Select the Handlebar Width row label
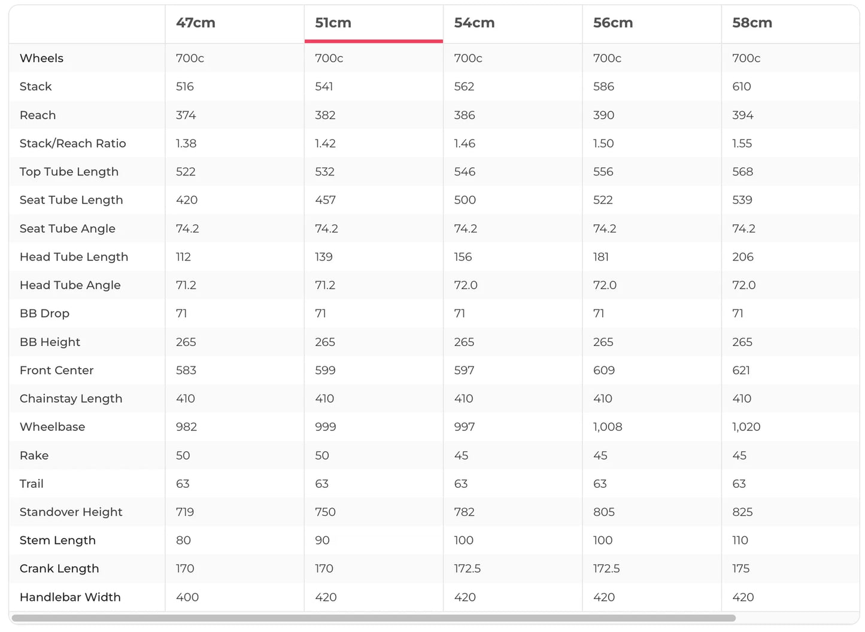865x632 pixels. [x=70, y=597]
